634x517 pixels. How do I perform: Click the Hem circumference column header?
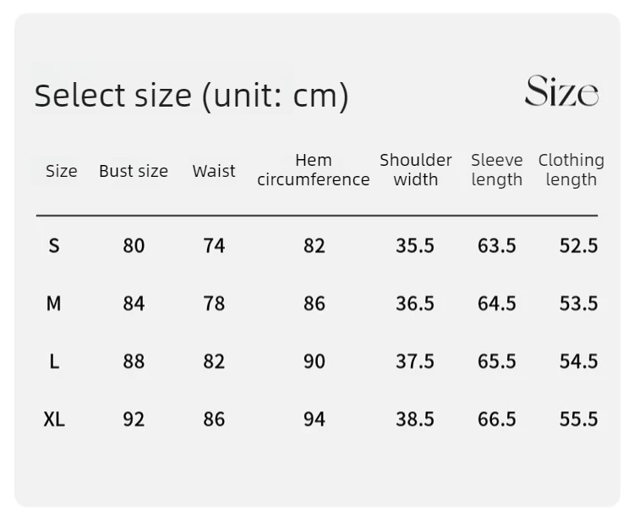314,170
